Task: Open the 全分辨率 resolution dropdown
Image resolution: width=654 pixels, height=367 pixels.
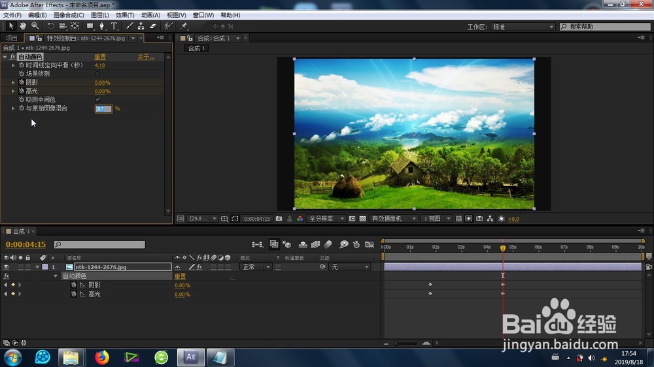Action: click(x=326, y=218)
